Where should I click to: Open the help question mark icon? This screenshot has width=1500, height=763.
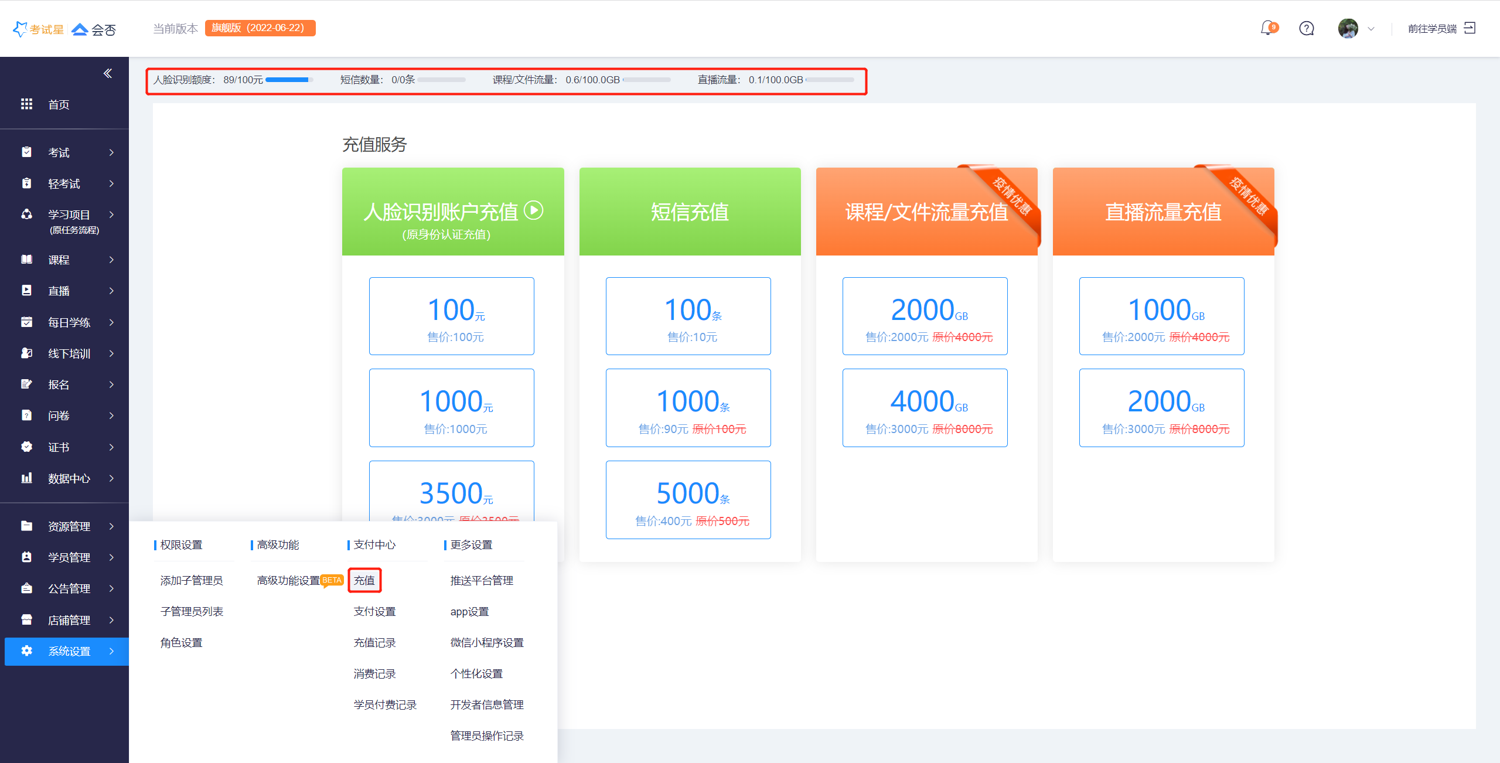tap(1306, 28)
